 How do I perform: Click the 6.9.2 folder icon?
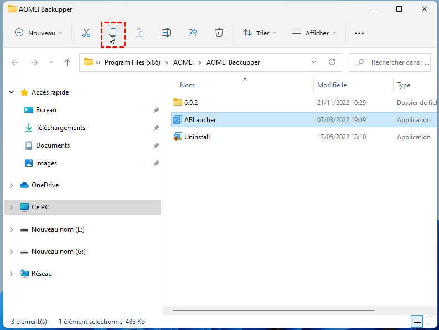click(x=178, y=102)
